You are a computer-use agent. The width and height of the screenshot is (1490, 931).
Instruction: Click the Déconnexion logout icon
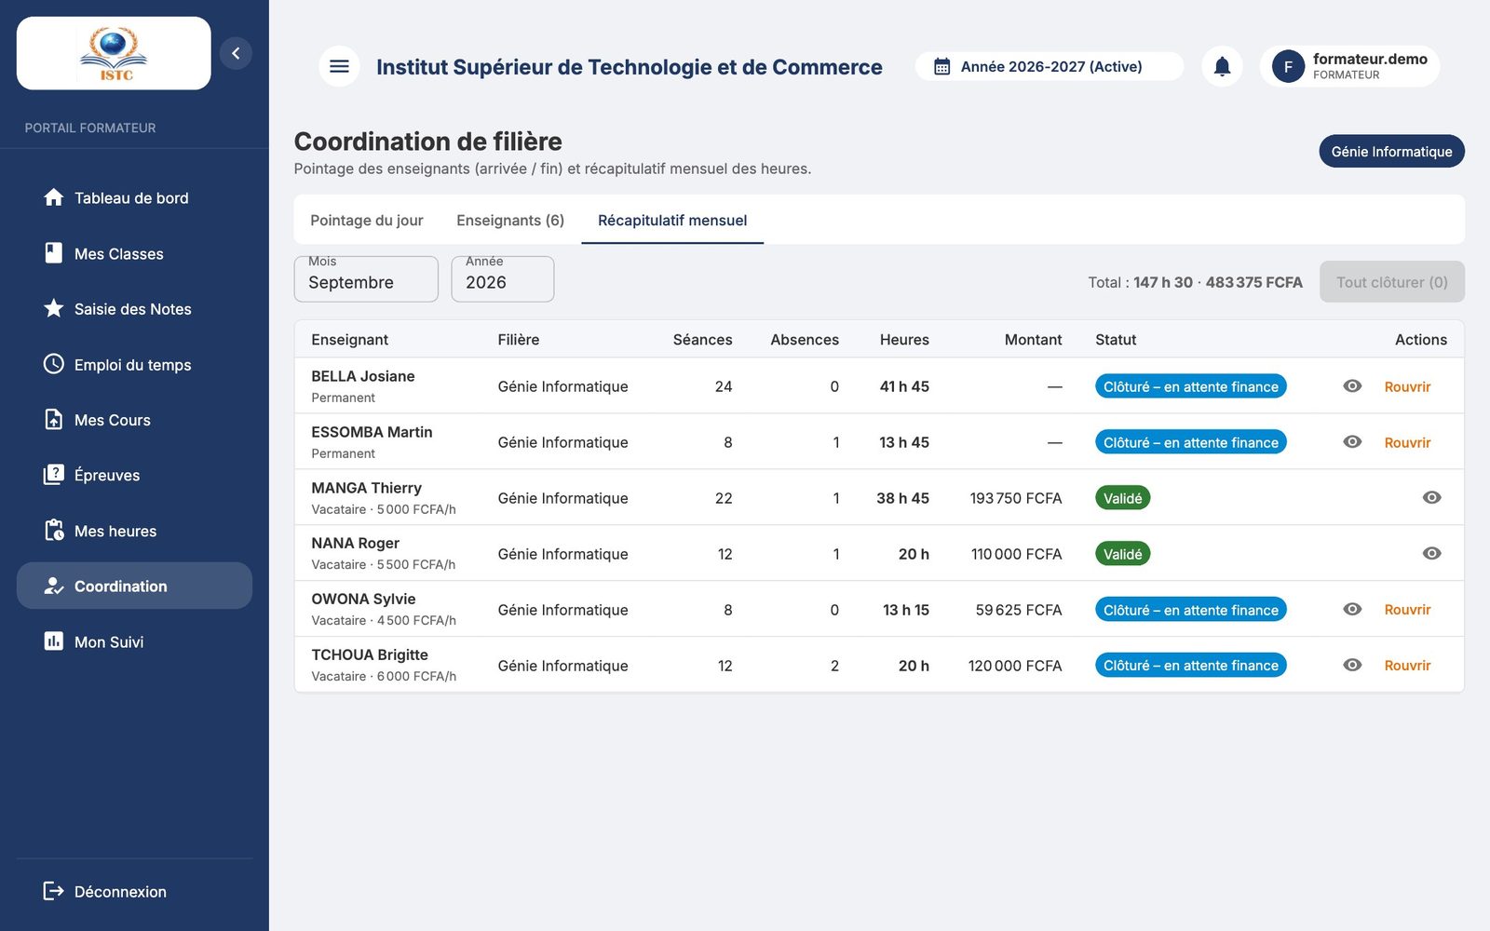pos(54,891)
